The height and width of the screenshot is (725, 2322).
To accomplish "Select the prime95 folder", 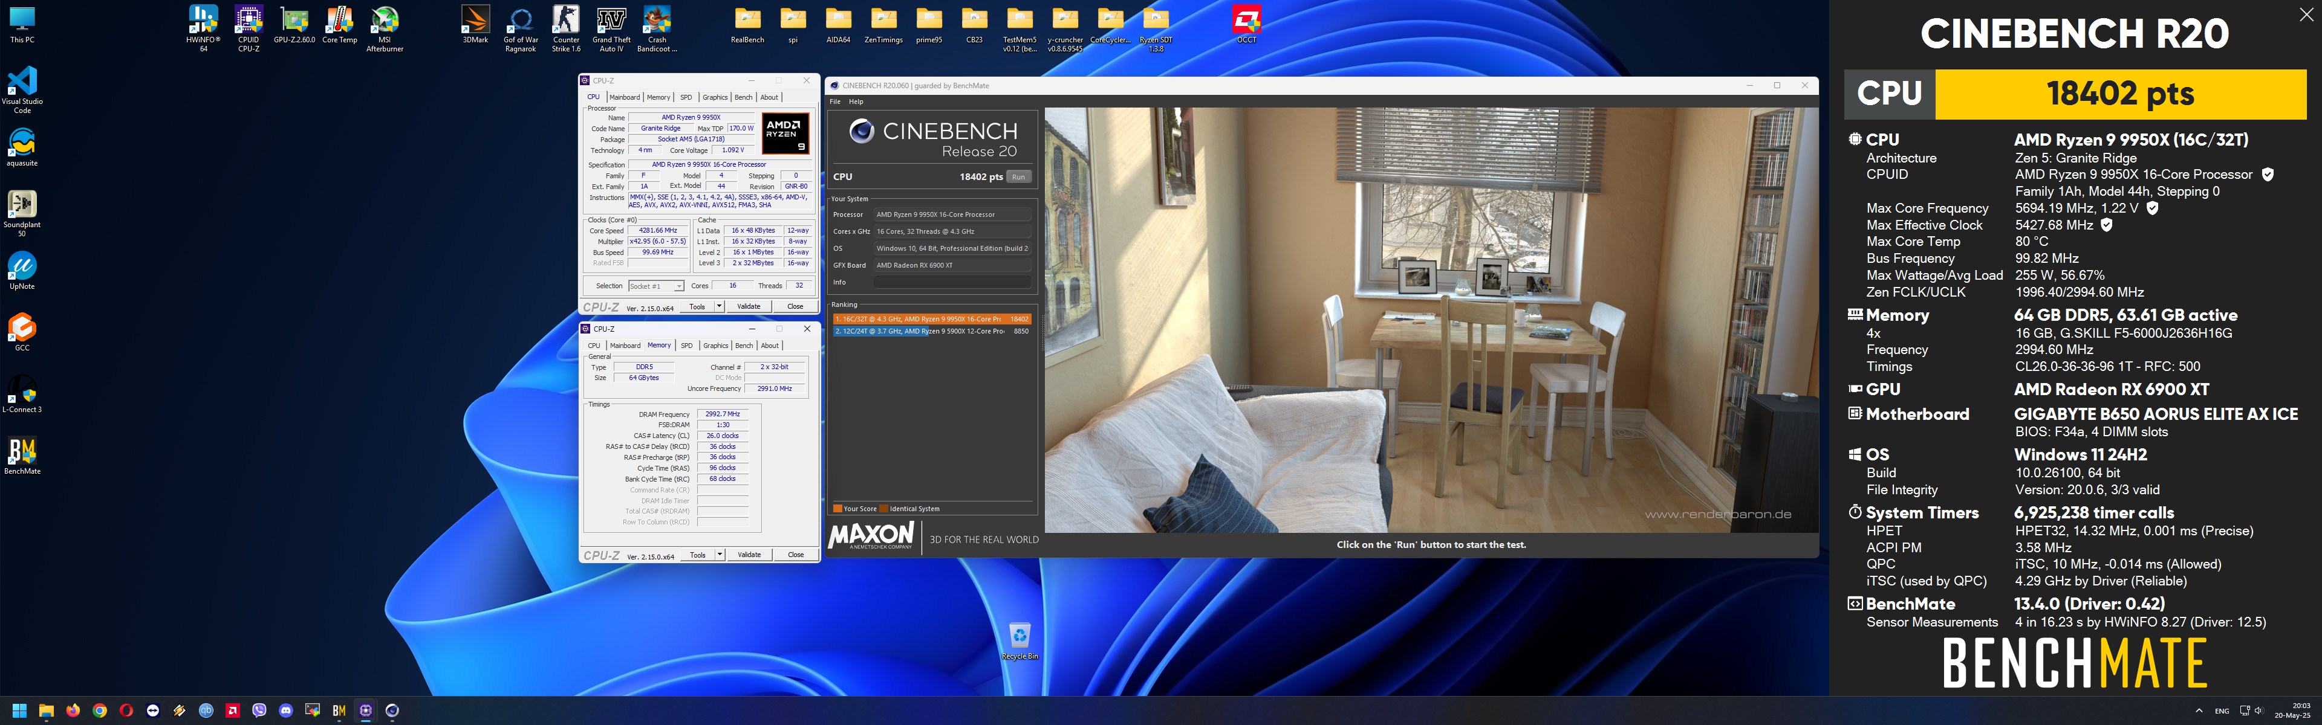I will pyautogui.click(x=929, y=25).
